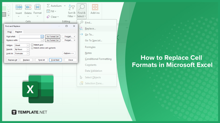Click the Selection Pane icon
220x123 pixels.
coord(81,83)
